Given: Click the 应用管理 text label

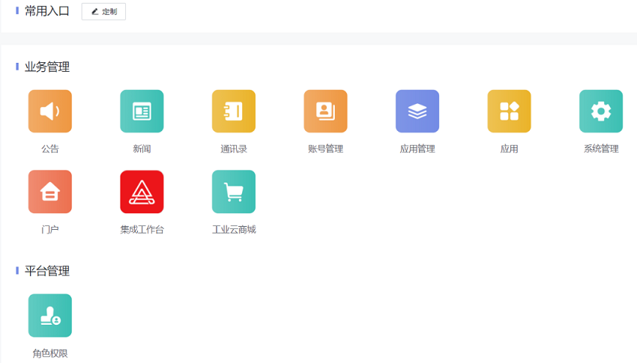Looking at the screenshot, I should pyautogui.click(x=417, y=149).
